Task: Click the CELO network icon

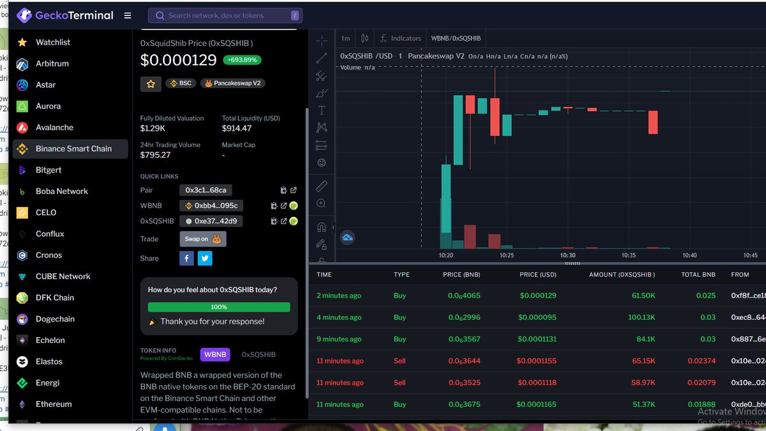Action: 22,213
